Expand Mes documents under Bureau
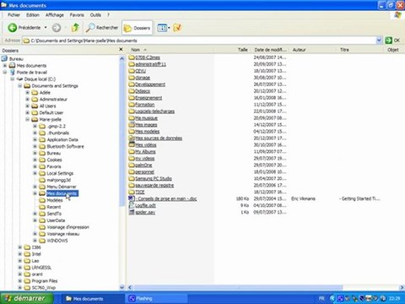The height and width of the screenshot is (304, 405). [x=5, y=66]
